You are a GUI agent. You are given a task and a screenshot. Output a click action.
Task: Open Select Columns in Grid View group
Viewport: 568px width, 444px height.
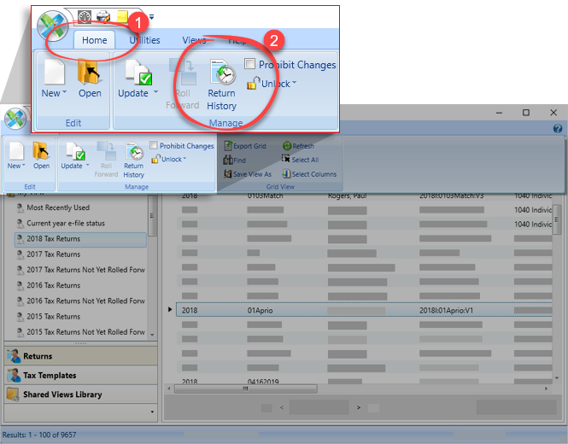[x=287, y=174]
